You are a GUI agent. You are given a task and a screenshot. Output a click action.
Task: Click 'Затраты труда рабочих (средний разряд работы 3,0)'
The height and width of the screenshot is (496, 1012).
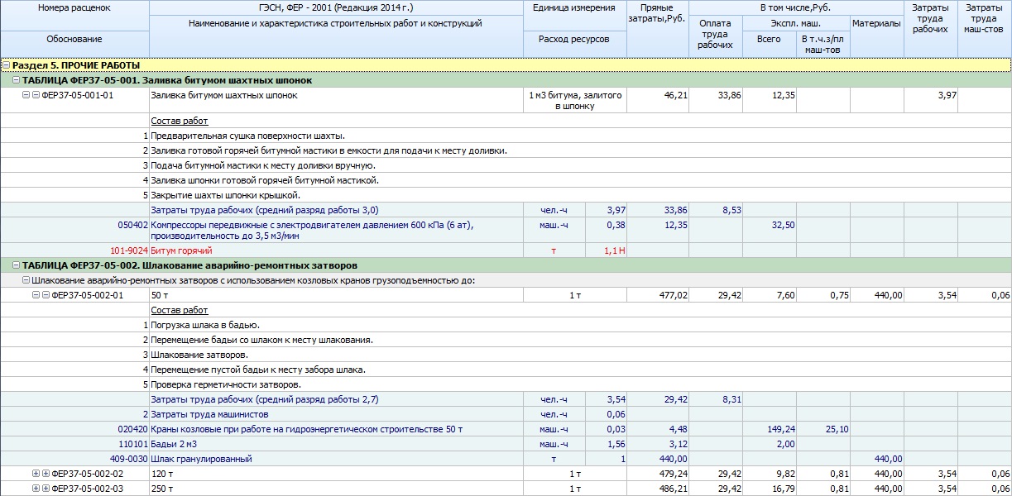click(x=264, y=210)
